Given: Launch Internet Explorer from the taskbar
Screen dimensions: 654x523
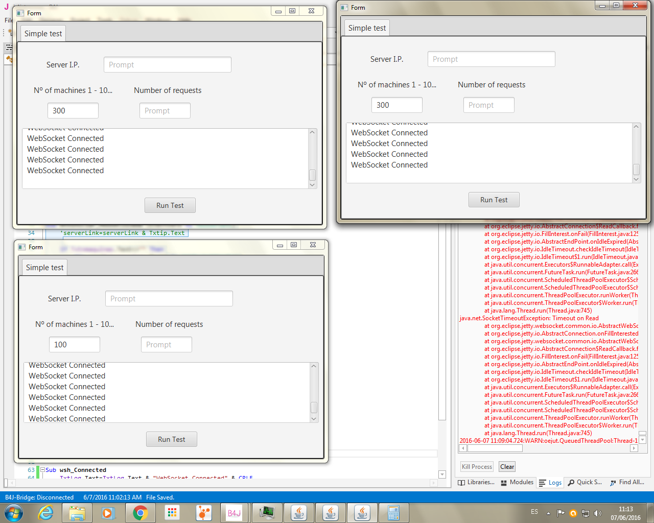Looking at the screenshot, I should 46,513.
